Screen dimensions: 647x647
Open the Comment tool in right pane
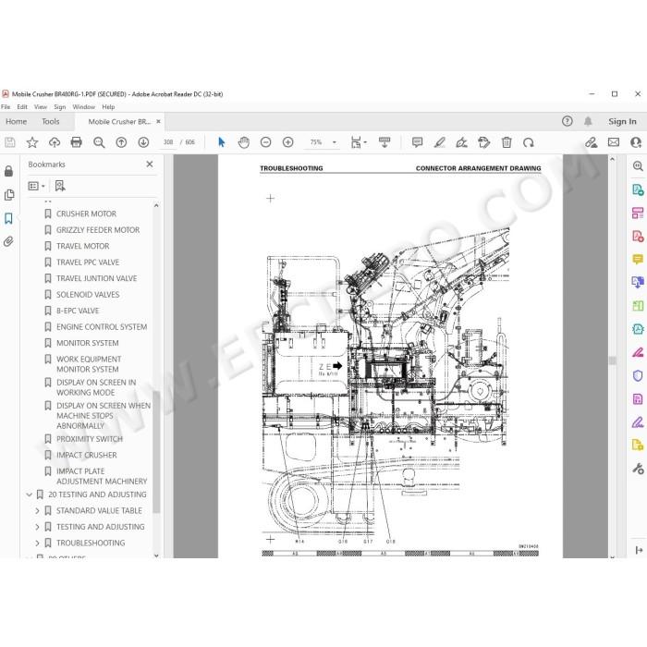coord(638,260)
